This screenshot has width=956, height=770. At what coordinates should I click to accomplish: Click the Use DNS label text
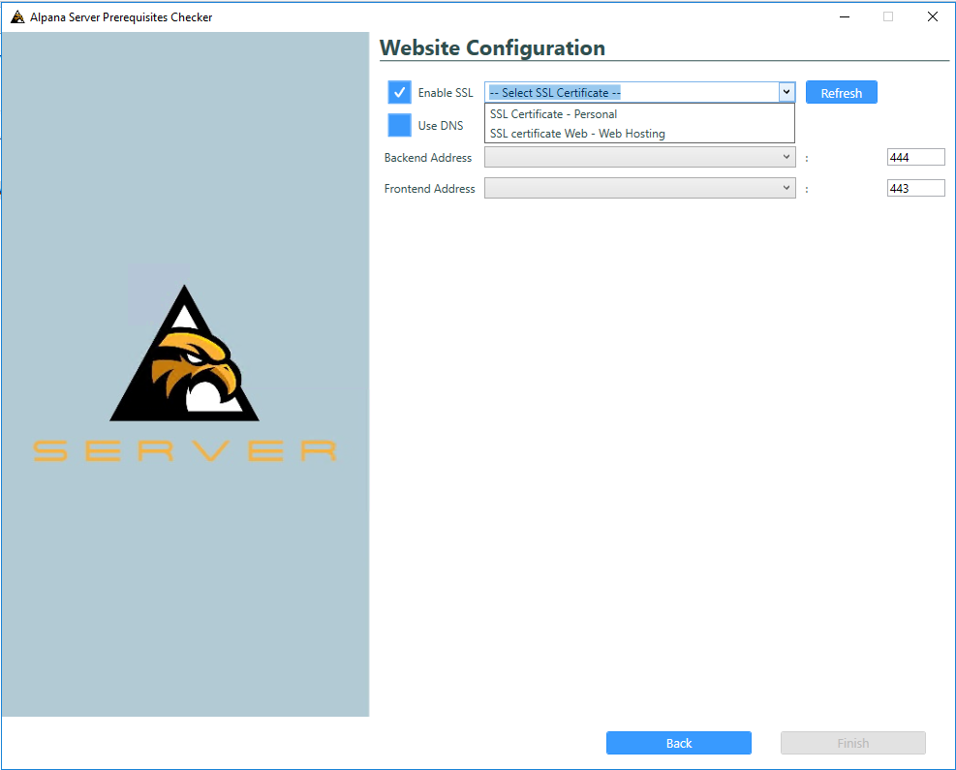coord(441,126)
